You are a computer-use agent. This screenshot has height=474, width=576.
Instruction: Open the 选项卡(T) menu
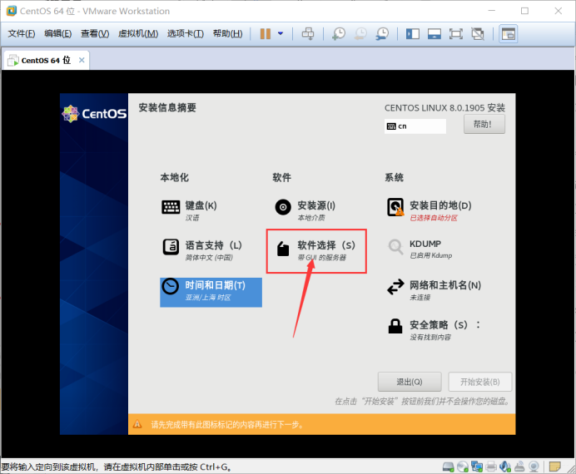coord(186,34)
